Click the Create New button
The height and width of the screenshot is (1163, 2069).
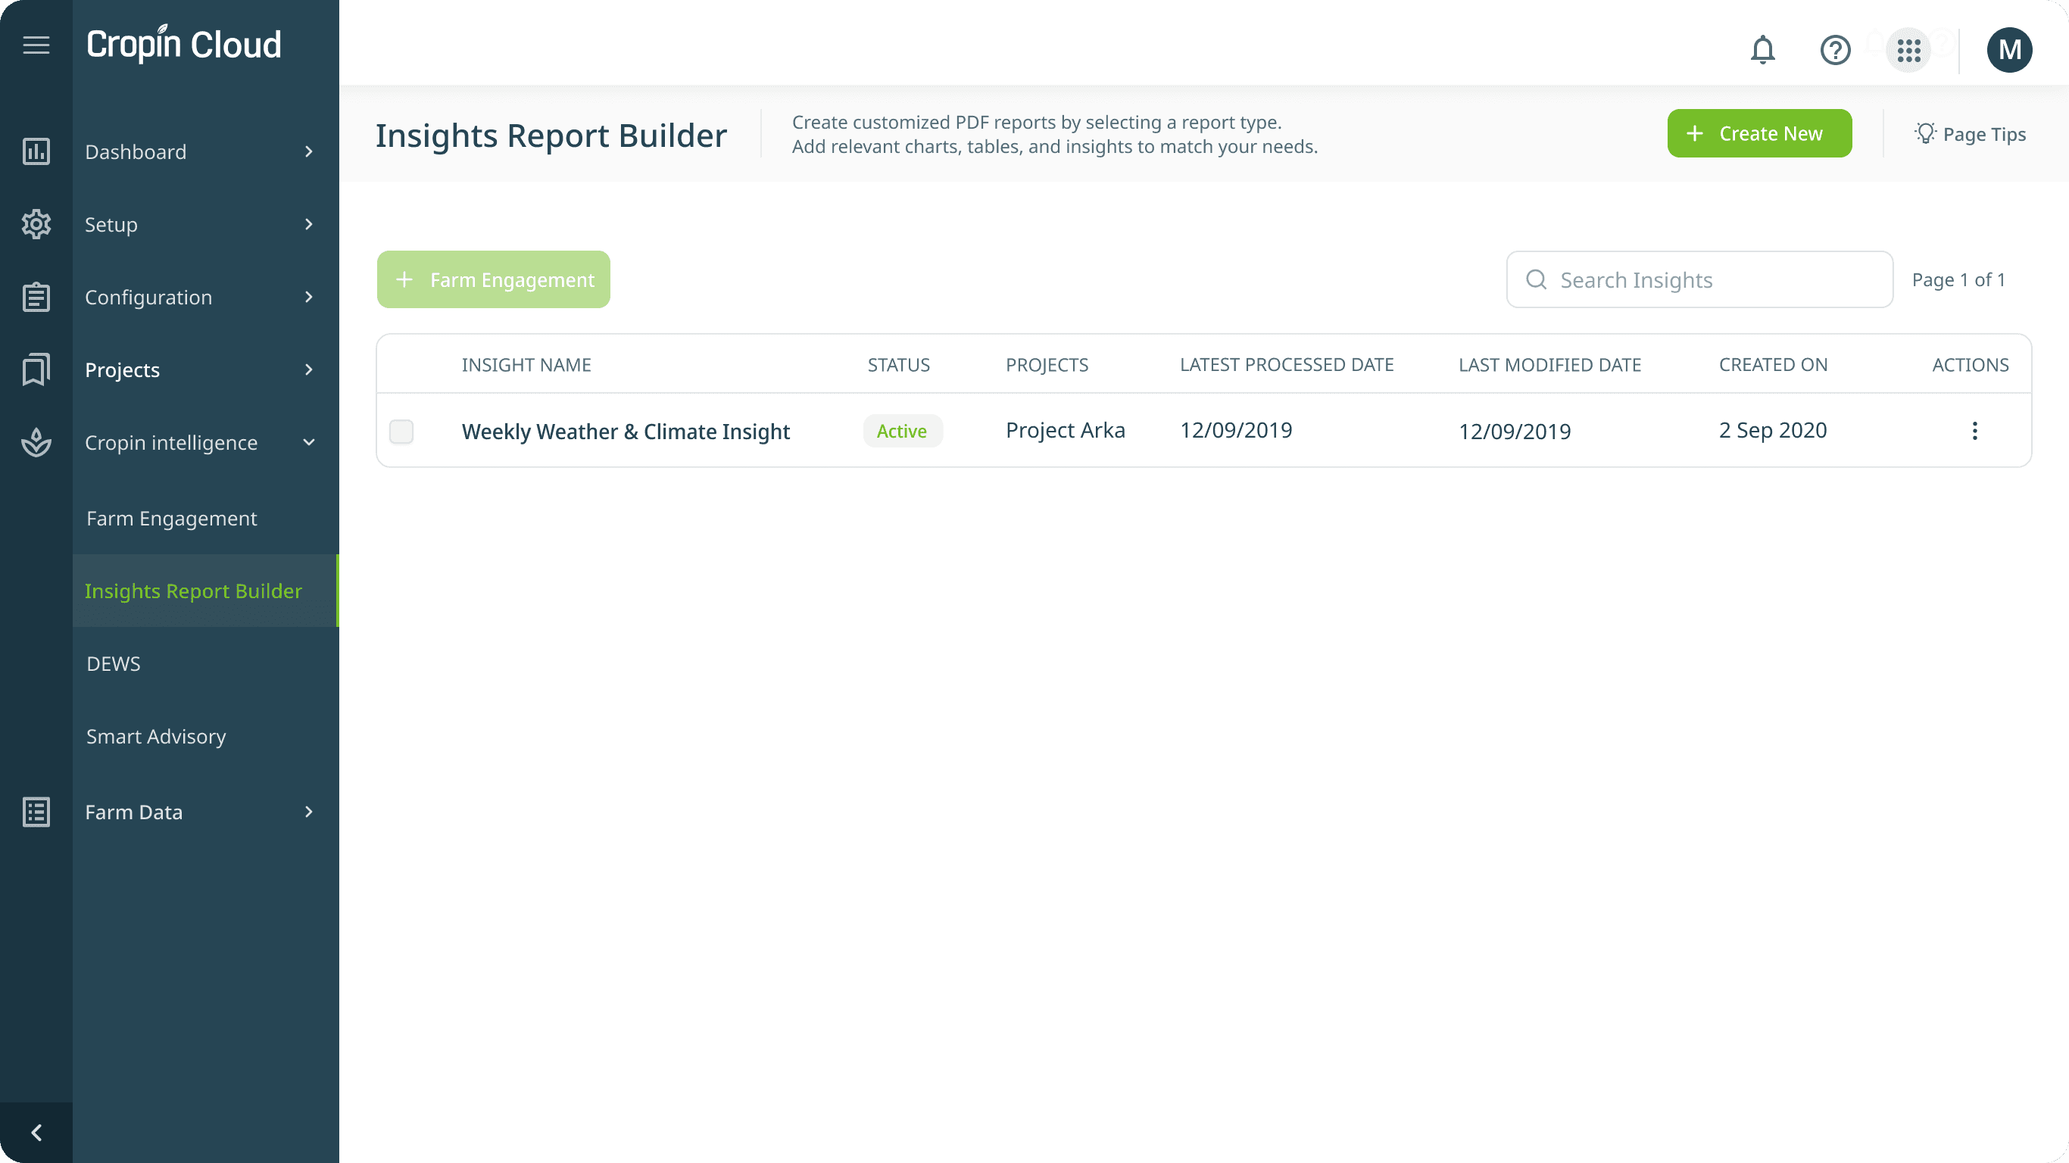pyautogui.click(x=1759, y=133)
